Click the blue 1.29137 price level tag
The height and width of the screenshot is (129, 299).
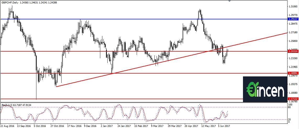coord(292,19)
